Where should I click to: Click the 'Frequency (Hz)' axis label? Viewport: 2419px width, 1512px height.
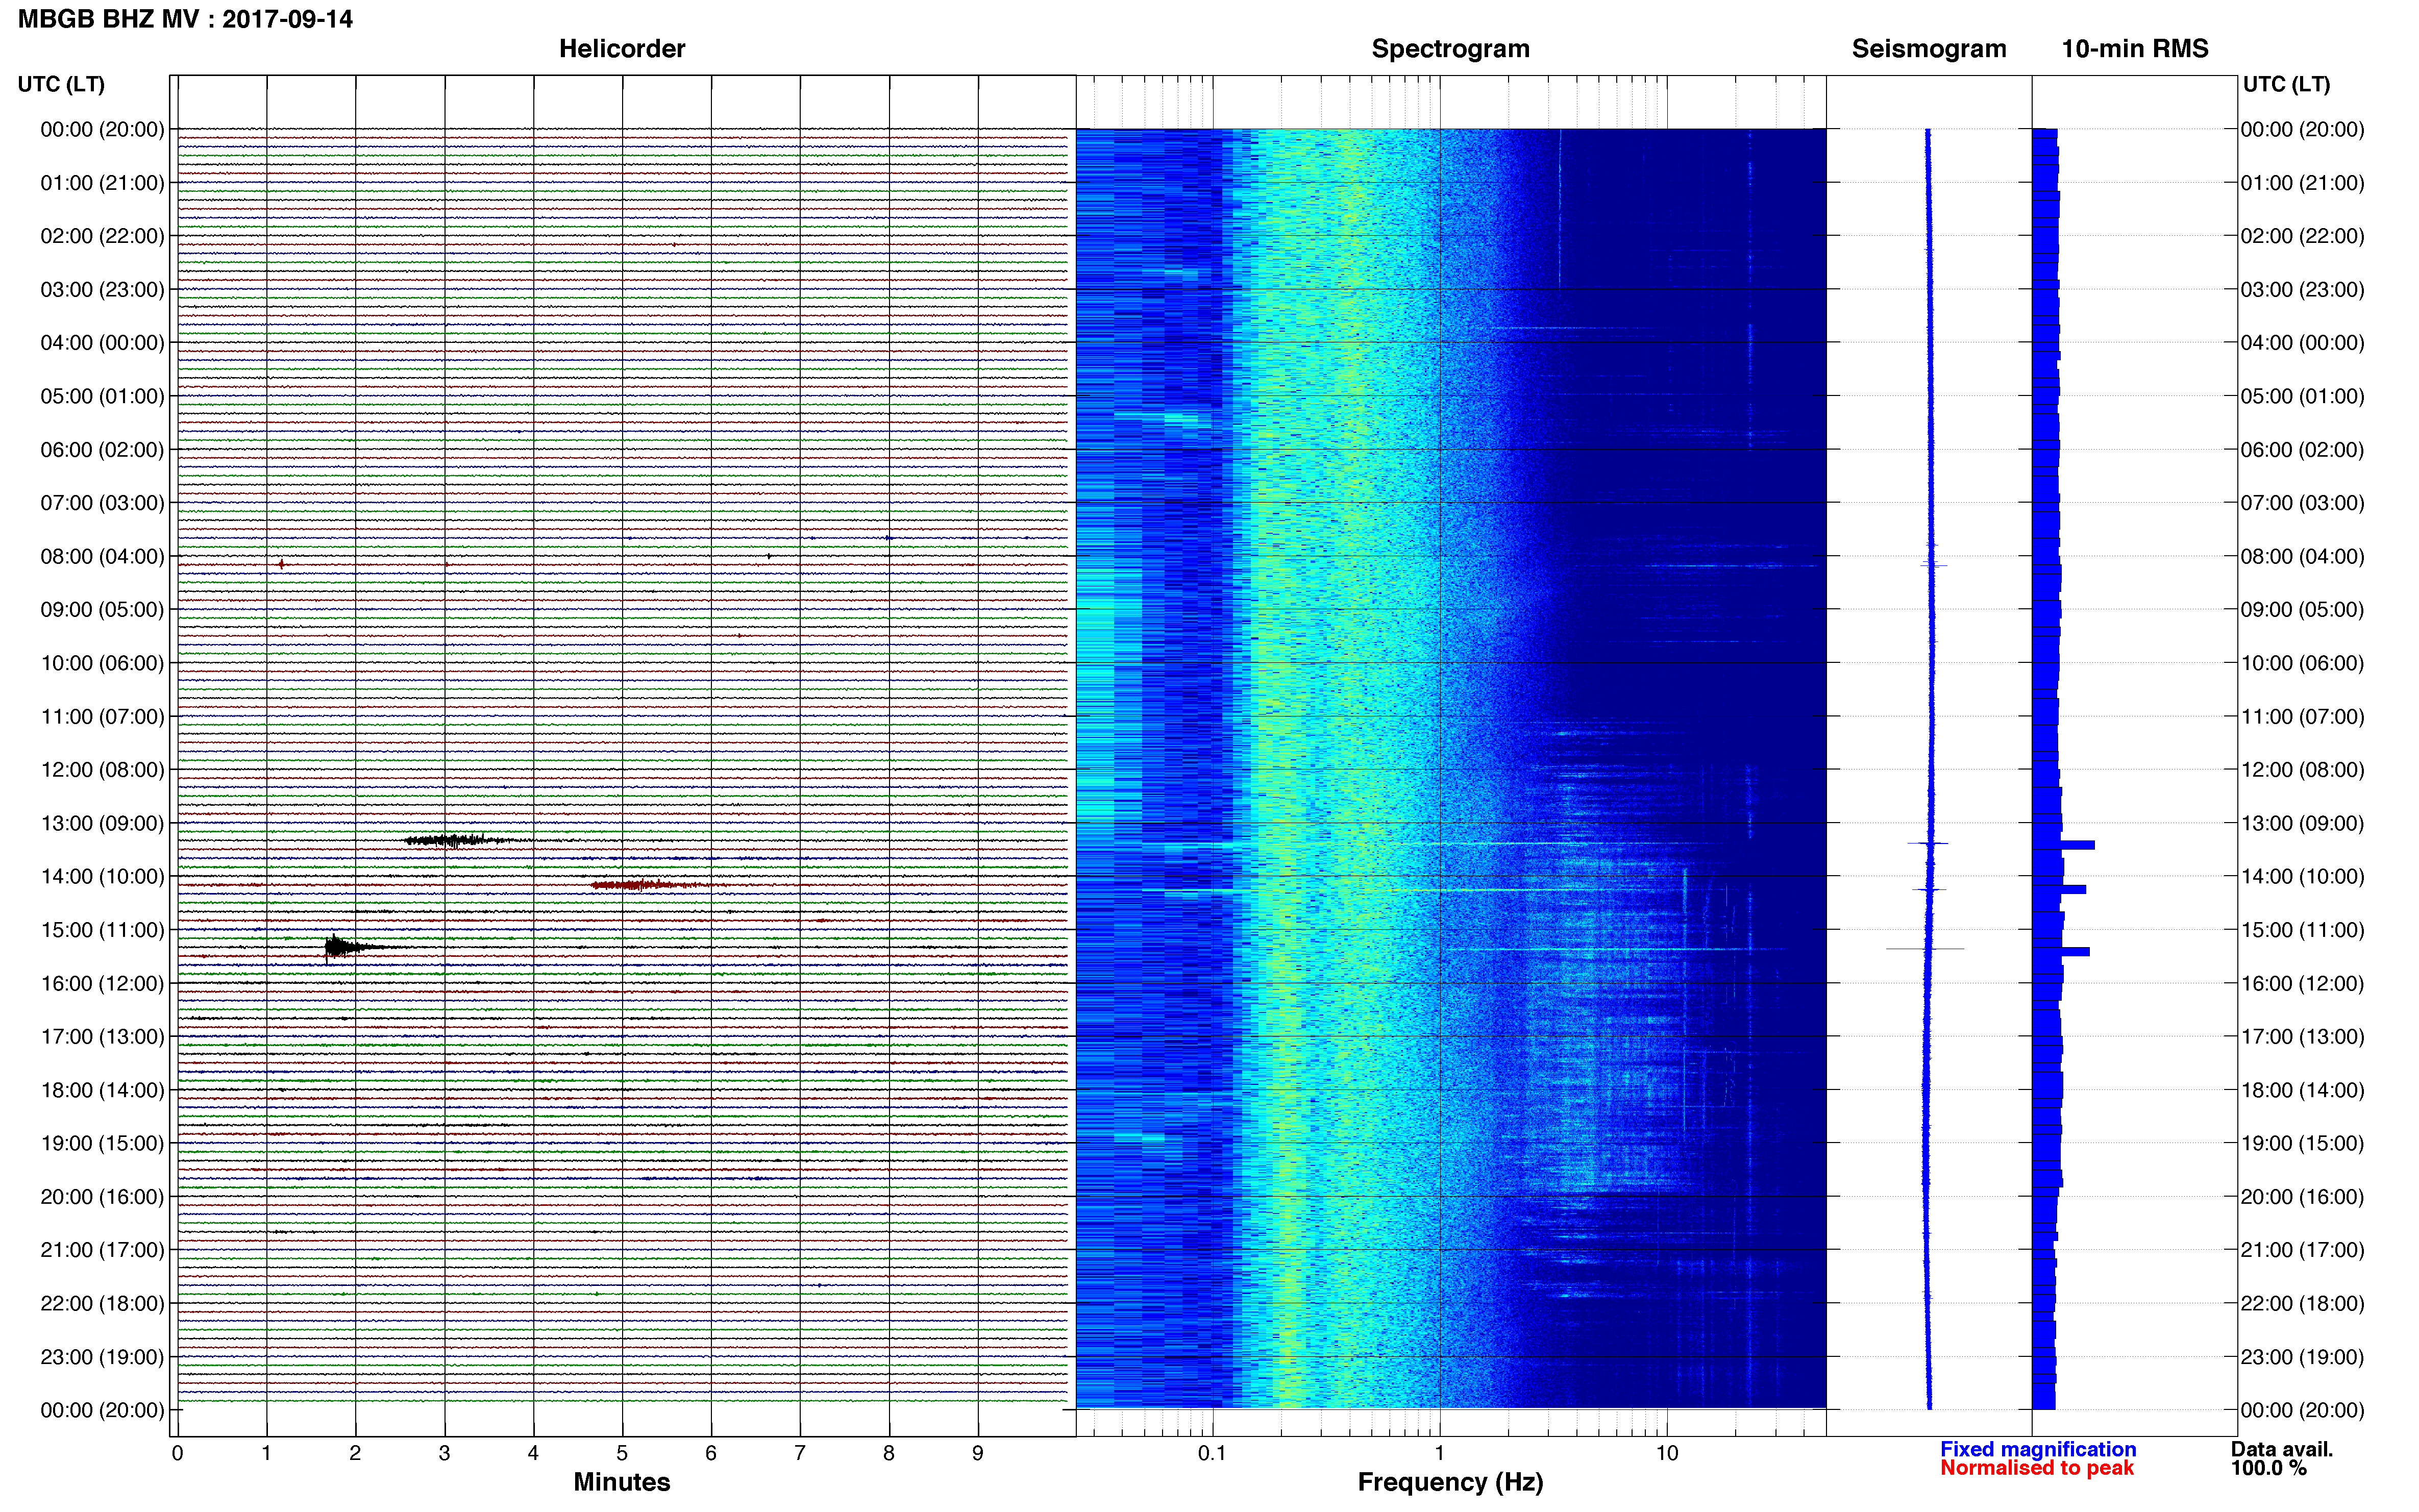tap(1450, 1482)
